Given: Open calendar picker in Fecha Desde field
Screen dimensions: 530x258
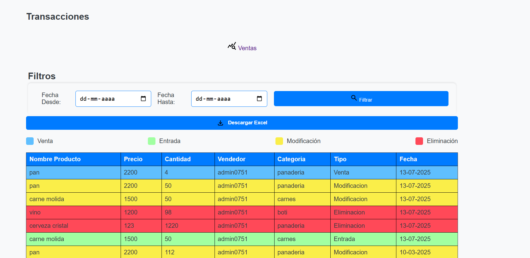Looking at the screenshot, I should 143,99.
